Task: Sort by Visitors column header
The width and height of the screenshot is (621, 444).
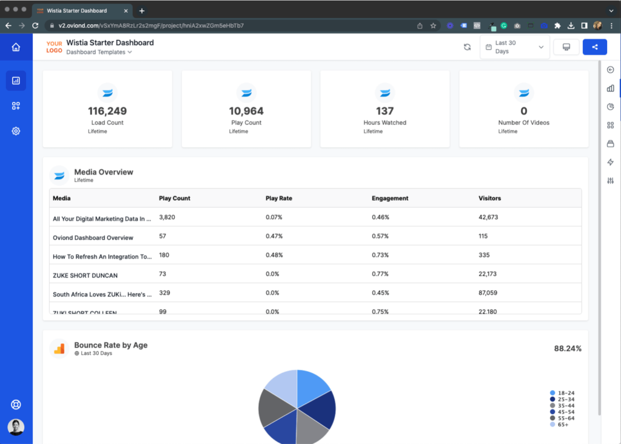Action: tap(489, 198)
